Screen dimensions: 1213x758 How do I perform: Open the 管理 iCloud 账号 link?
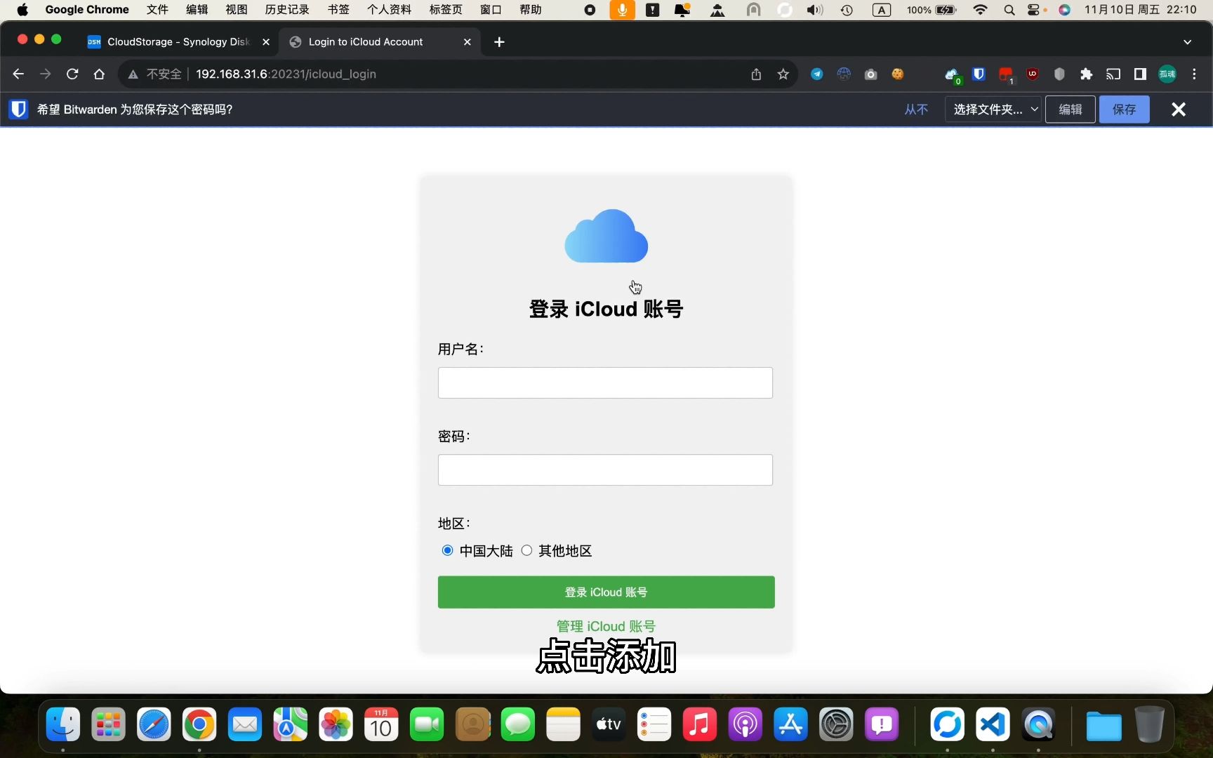tap(606, 626)
